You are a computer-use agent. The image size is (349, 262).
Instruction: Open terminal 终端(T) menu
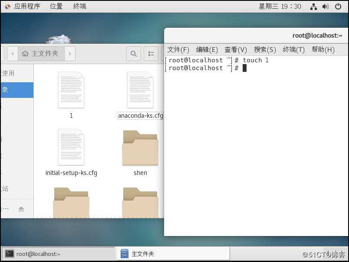293,49
